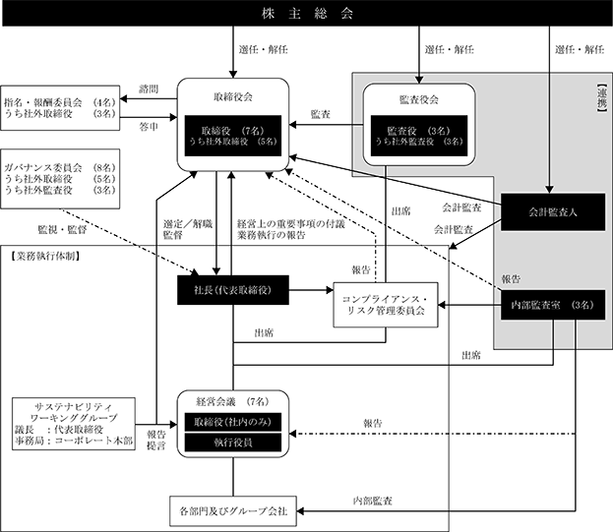Click 議長:代表取締役 line
The height and width of the screenshot is (532, 613).
pos(59,430)
